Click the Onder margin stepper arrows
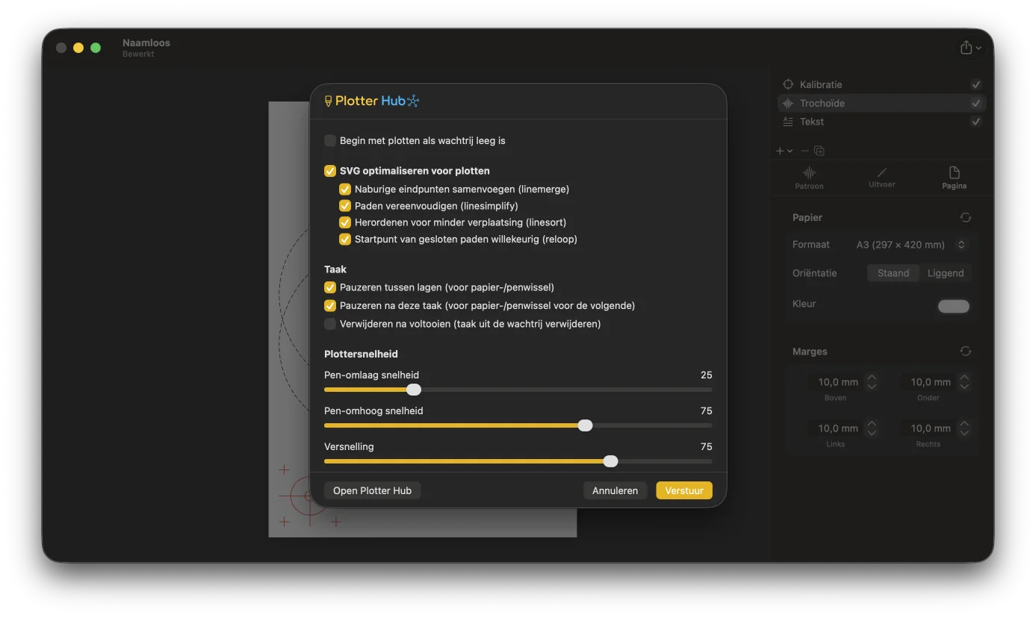The image size is (1036, 618). tap(964, 382)
